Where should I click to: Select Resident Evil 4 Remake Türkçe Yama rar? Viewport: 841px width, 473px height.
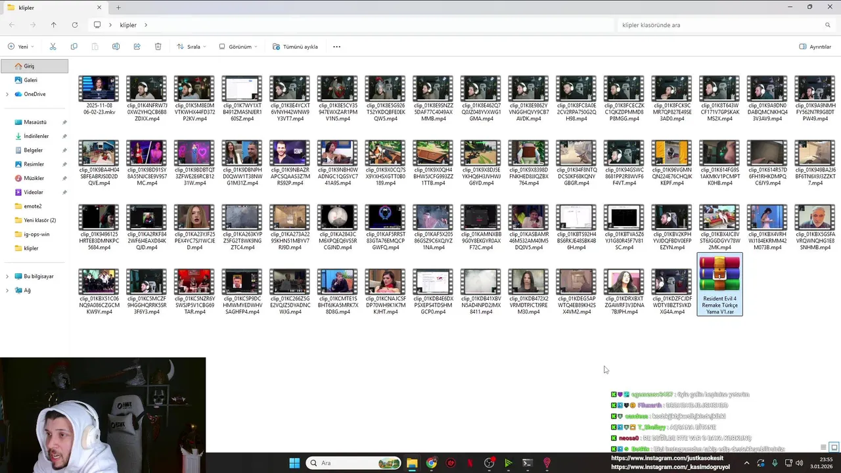point(719,284)
